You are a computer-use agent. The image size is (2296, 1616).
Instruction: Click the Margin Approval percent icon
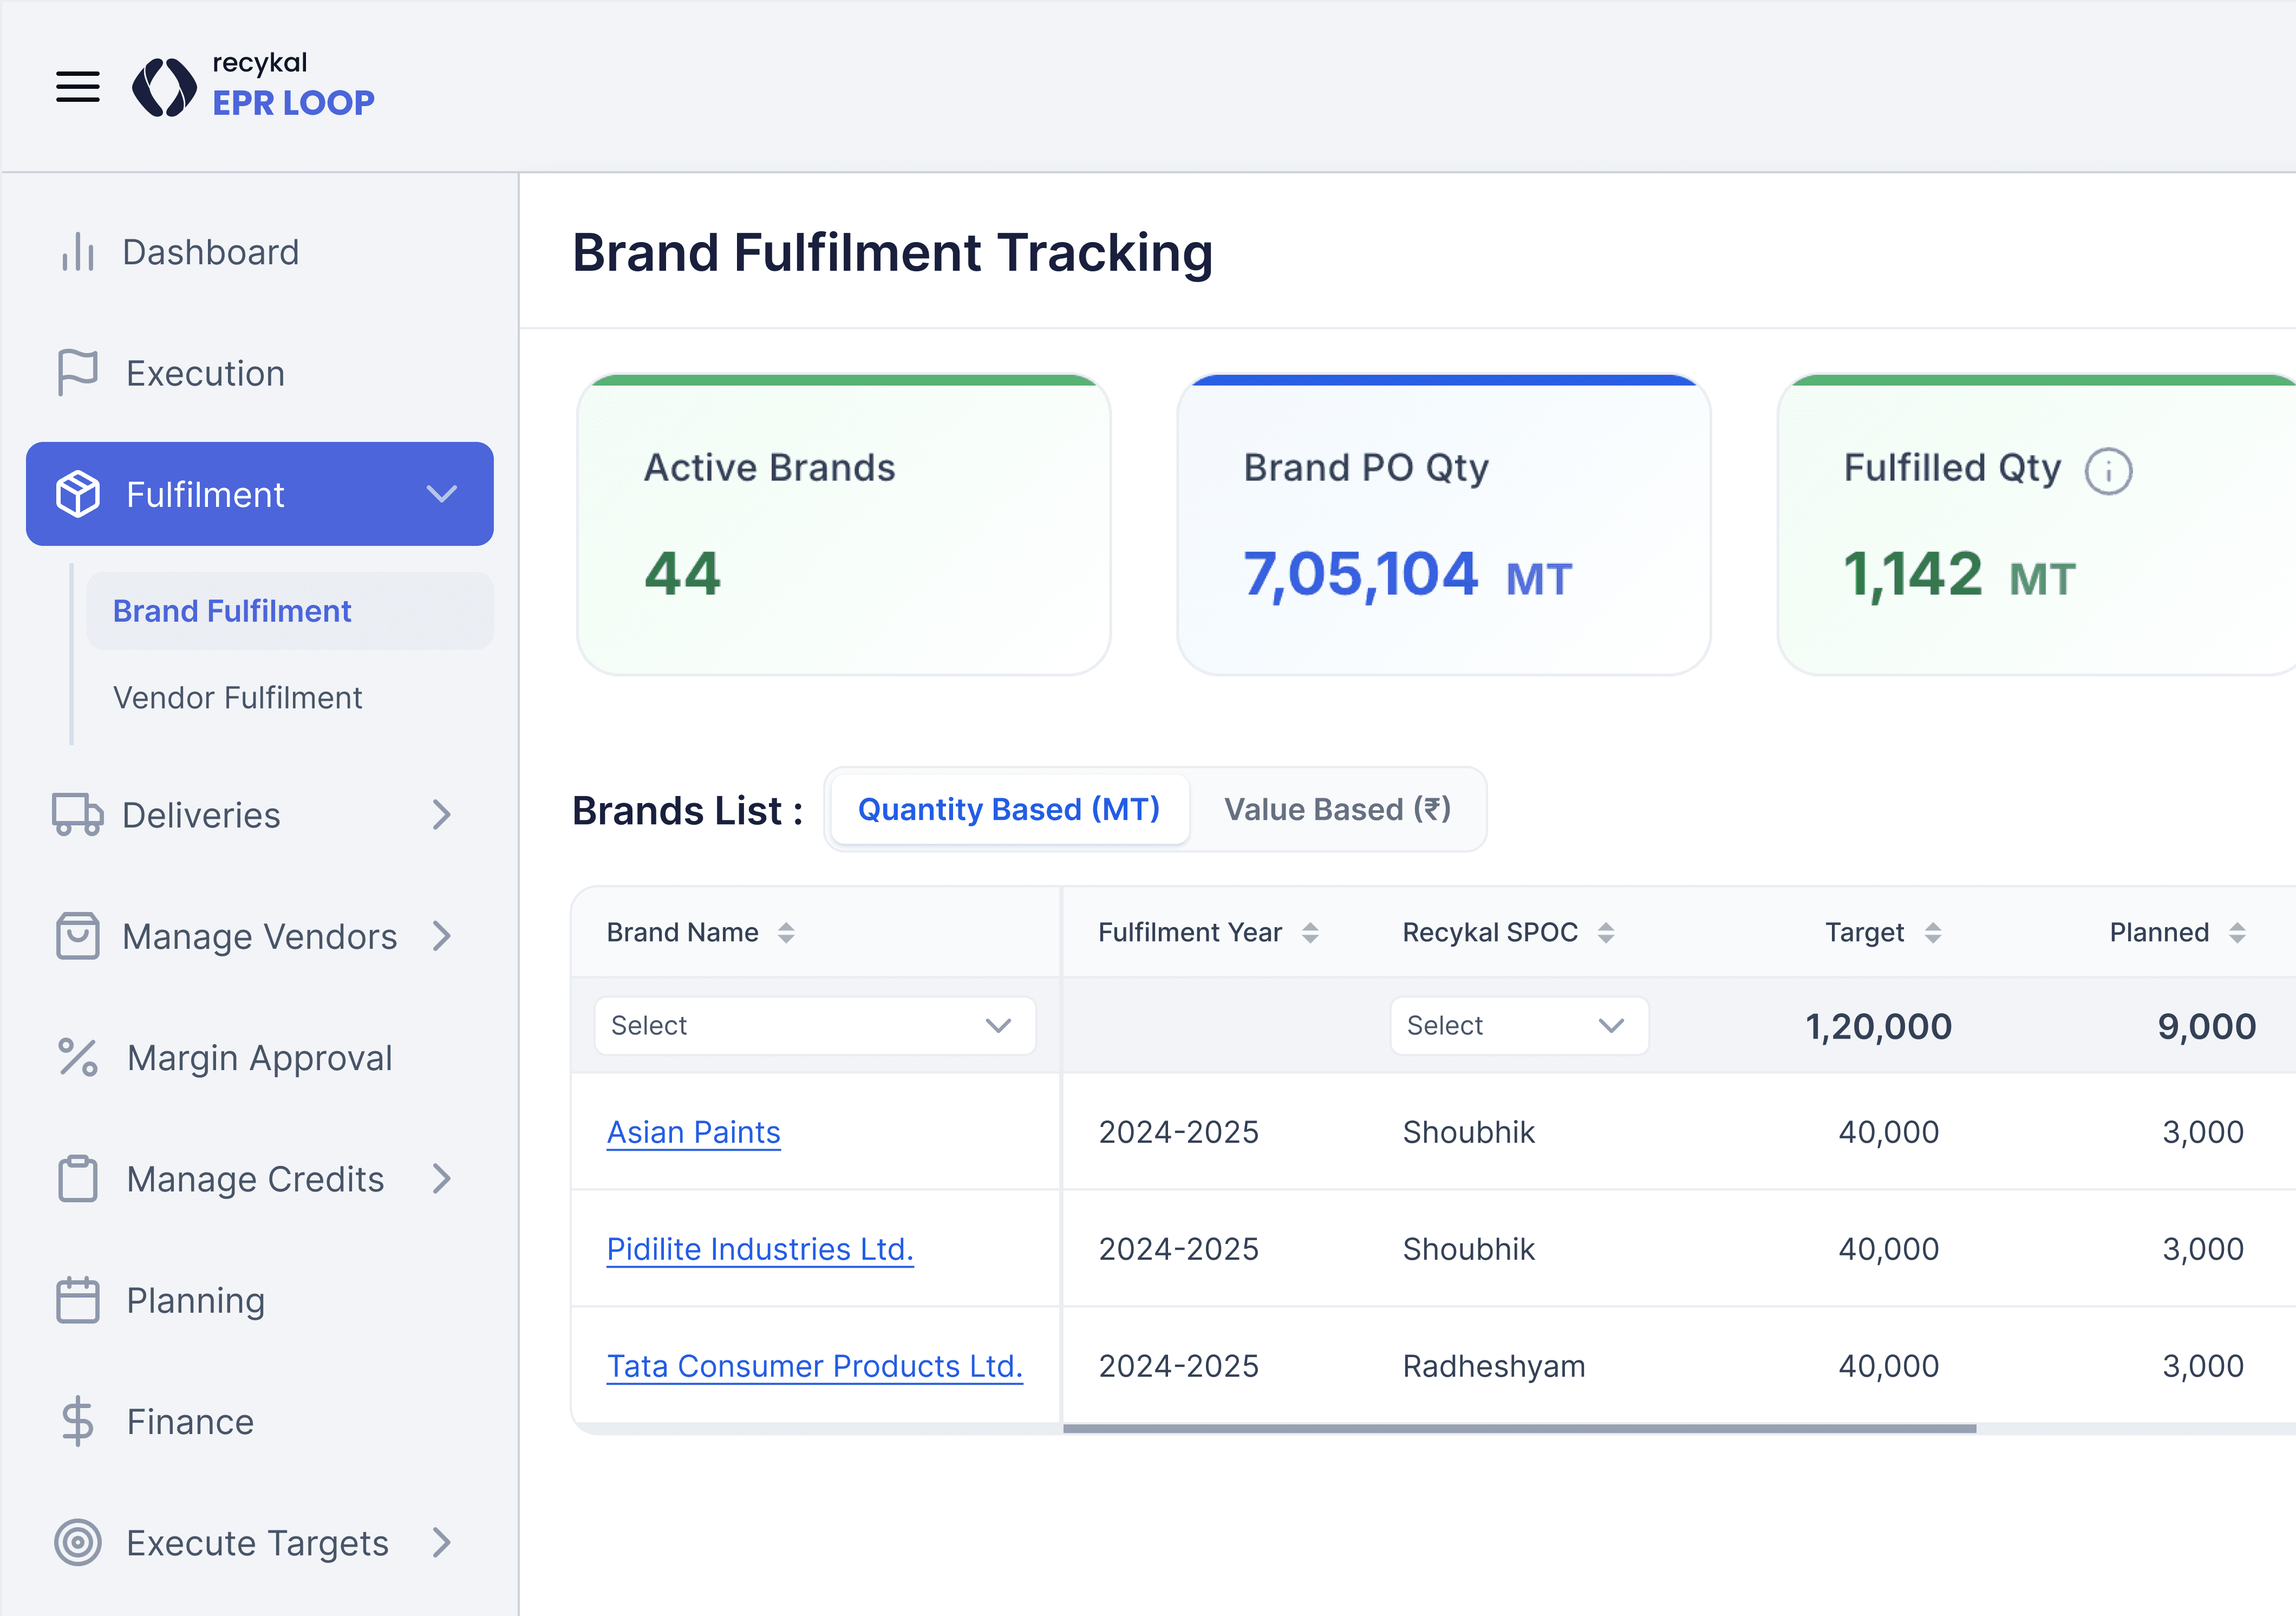point(77,1058)
